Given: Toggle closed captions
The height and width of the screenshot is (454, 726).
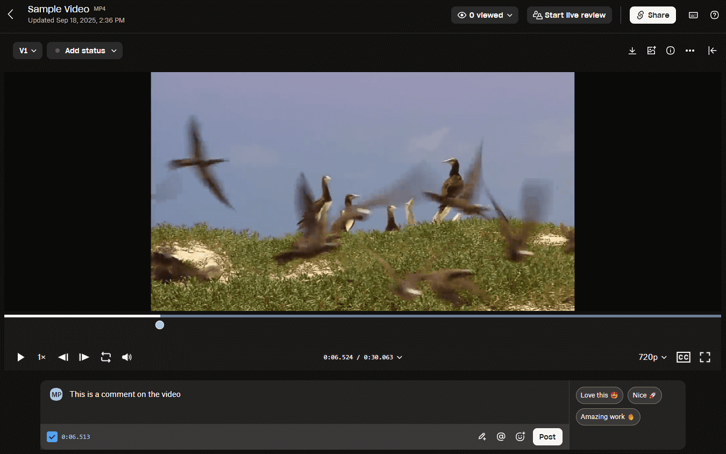Looking at the screenshot, I should click(x=683, y=357).
